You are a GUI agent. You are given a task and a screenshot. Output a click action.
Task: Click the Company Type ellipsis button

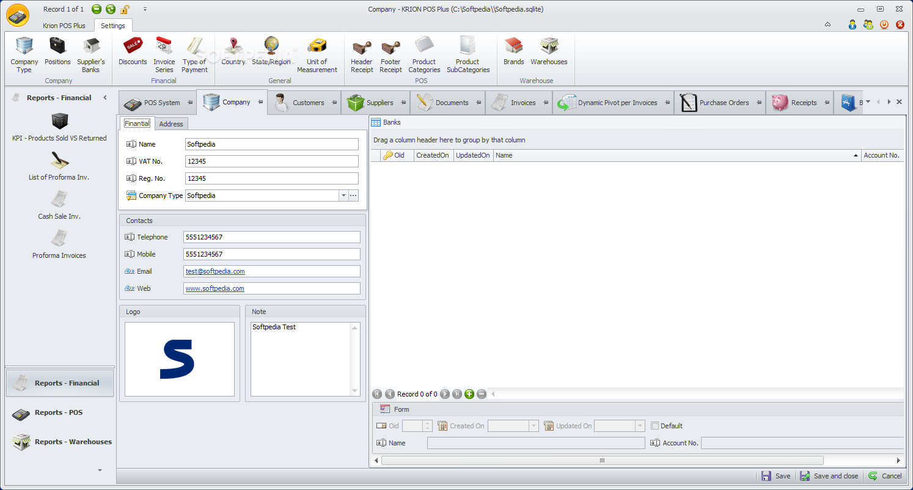[x=353, y=196]
